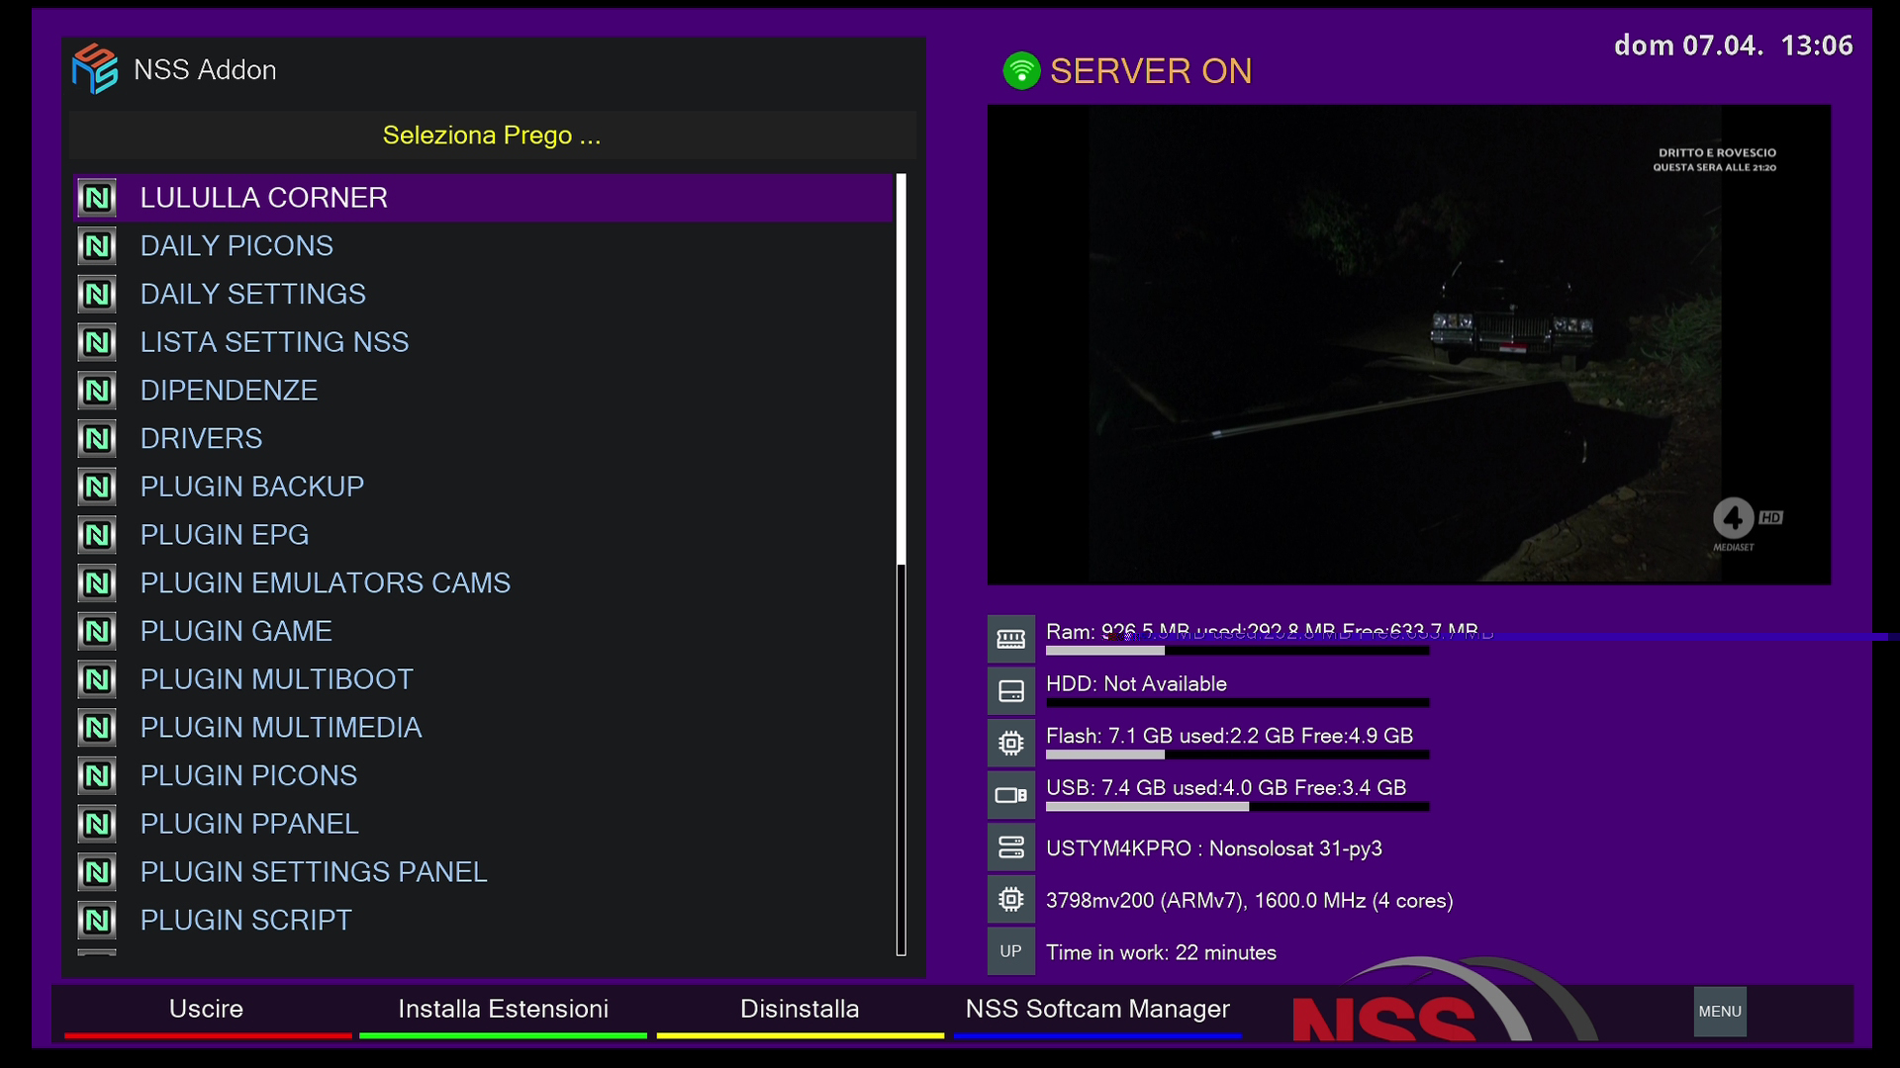The height and width of the screenshot is (1068, 1900).
Task: Click the MENU key button
Action: [x=1719, y=1011]
